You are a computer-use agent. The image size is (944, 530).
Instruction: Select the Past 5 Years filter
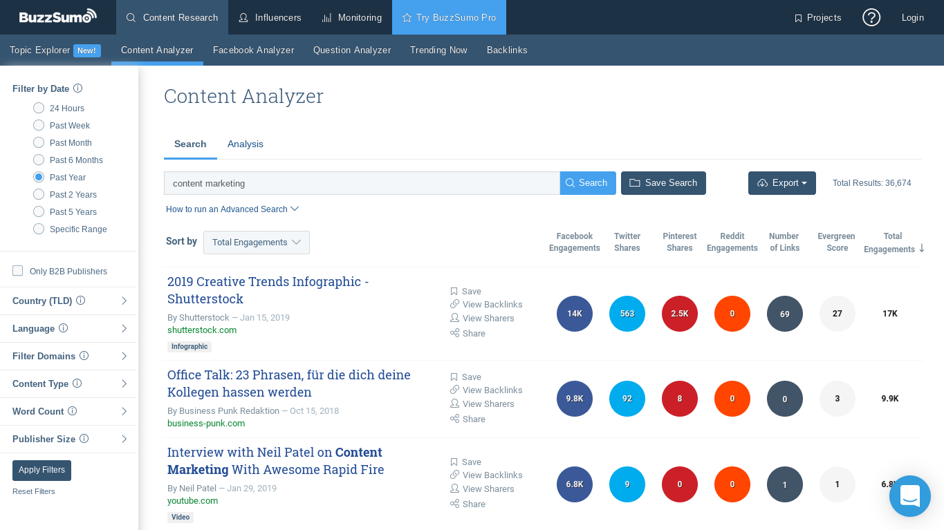click(39, 211)
